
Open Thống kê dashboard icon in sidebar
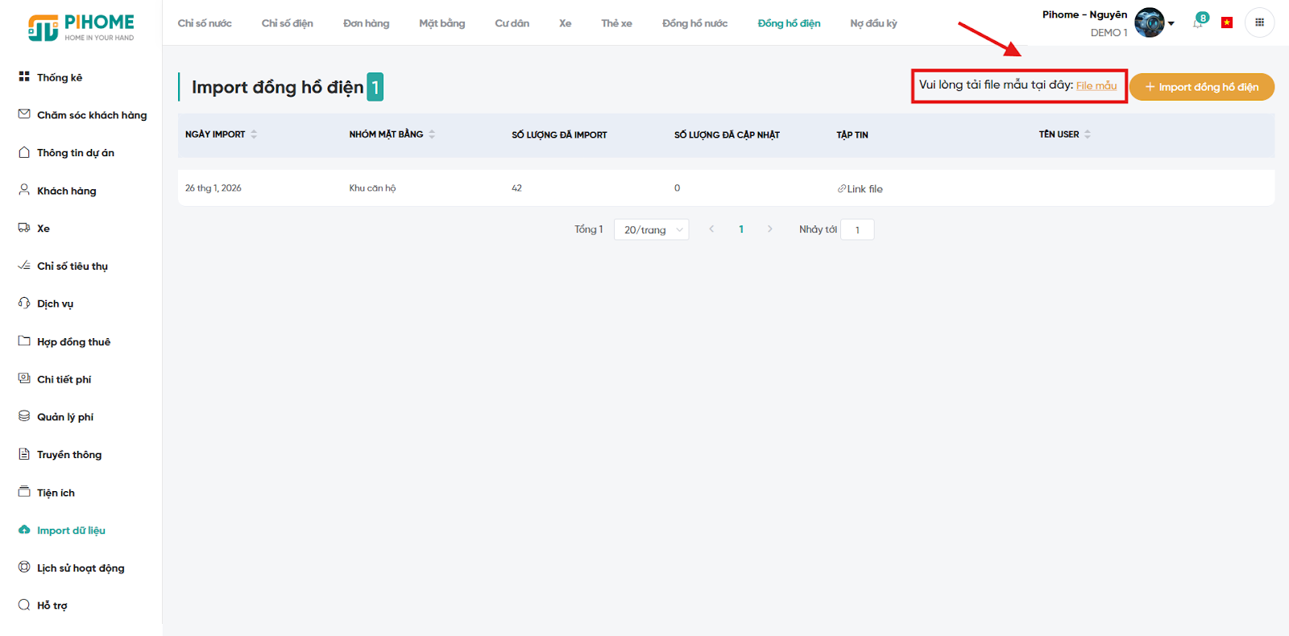[24, 76]
